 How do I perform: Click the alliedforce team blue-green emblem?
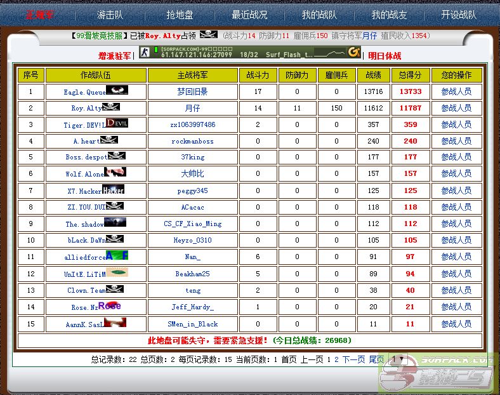[x=117, y=256]
